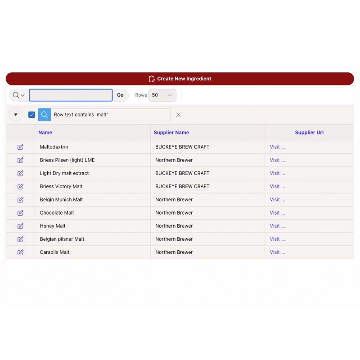Screen dimensions: 360x360
Task: Remove the Row text contains 'malt' filter
Action: (178, 115)
